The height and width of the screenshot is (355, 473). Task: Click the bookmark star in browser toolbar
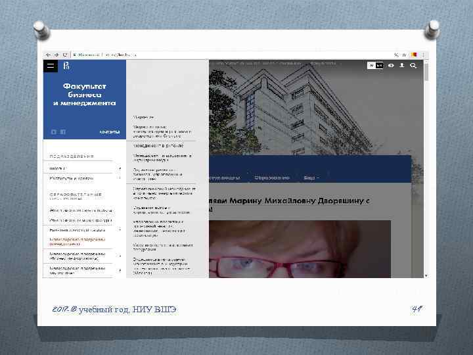[405, 55]
